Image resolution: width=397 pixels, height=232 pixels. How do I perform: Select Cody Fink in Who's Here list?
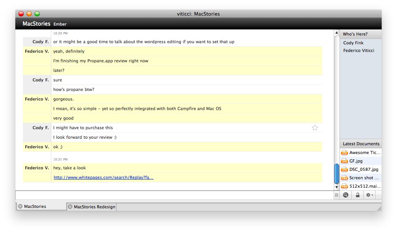[353, 43]
